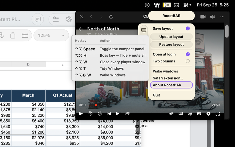Click the March header cell
The height and width of the screenshot is (147, 235).
[x=28, y=96]
